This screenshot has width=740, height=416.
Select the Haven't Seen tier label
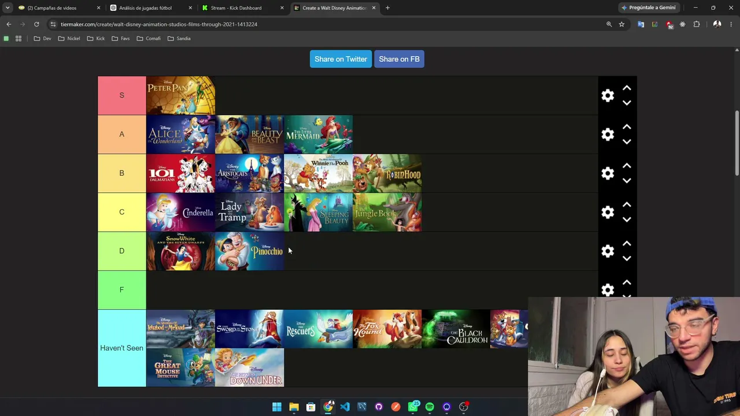[x=121, y=348]
